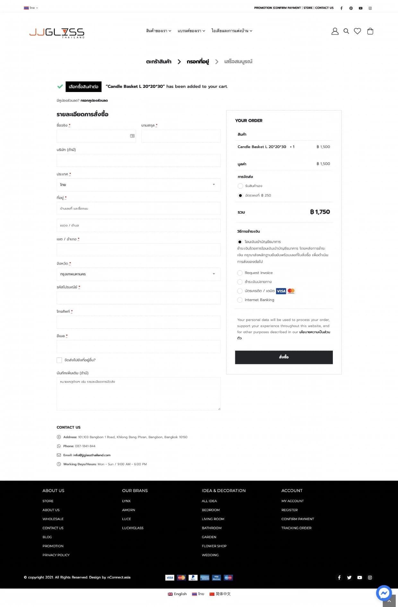Open the wishlist heart icon
This screenshot has width=398, height=607.
[358, 31]
